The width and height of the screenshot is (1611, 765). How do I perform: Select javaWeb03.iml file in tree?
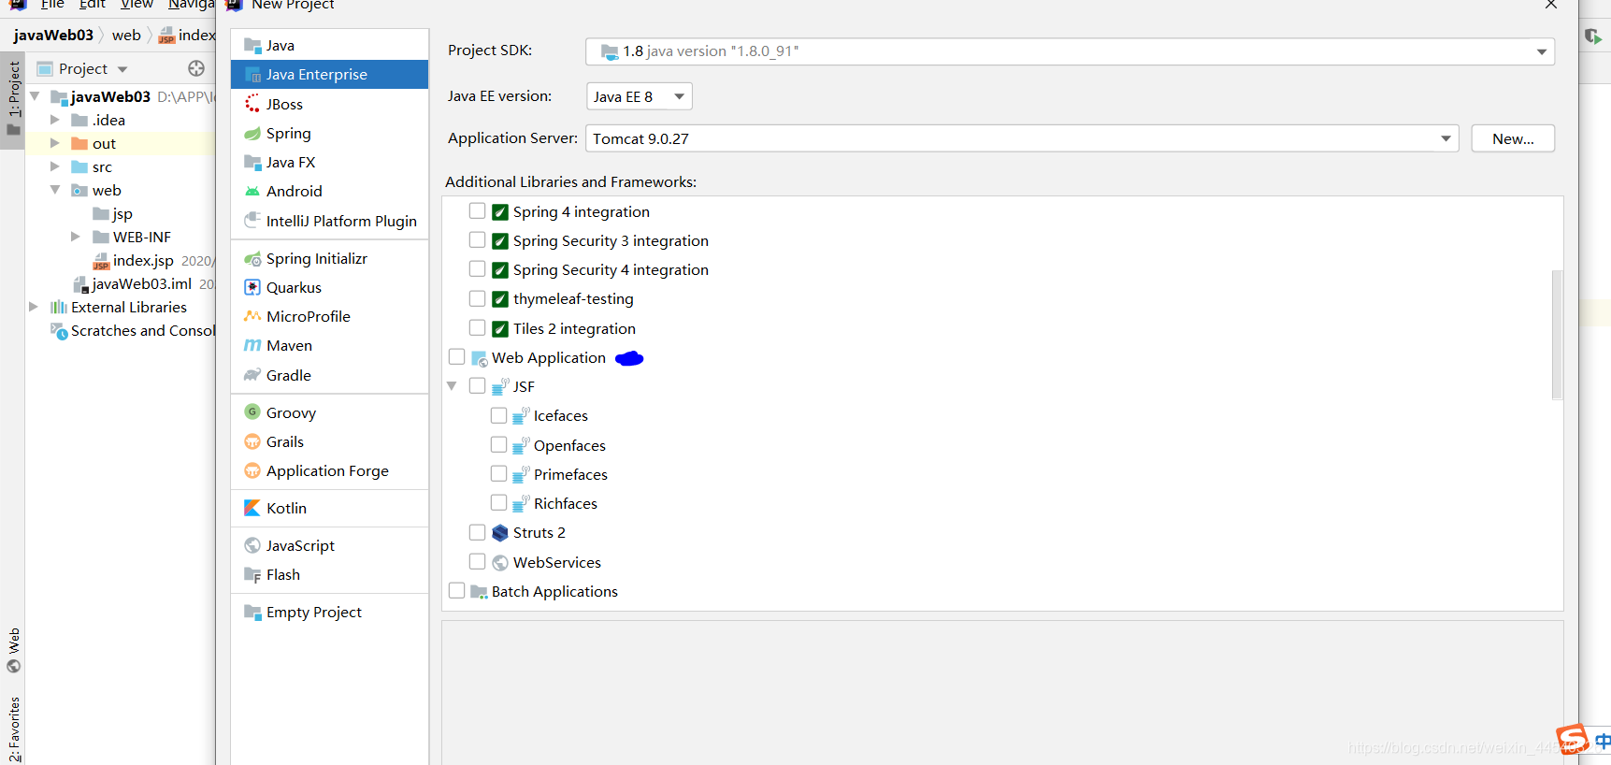[142, 284]
